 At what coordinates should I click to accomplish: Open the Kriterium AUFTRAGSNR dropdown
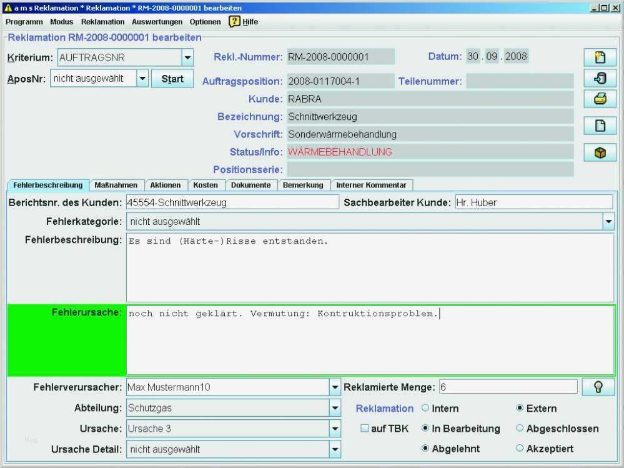(x=187, y=57)
